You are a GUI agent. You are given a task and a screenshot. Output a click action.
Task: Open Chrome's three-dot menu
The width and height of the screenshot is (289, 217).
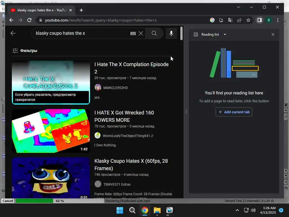[x=278, y=20]
